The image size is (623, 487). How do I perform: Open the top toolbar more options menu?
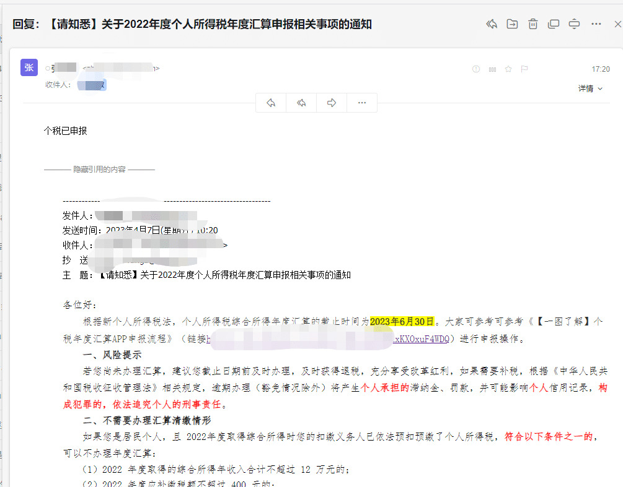pos(596,24)
